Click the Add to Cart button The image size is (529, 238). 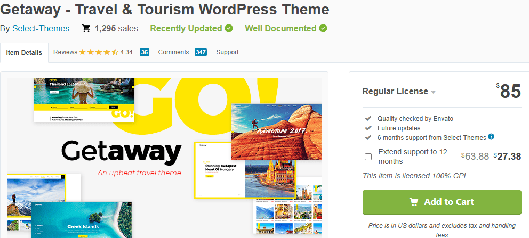click(442, 202)
